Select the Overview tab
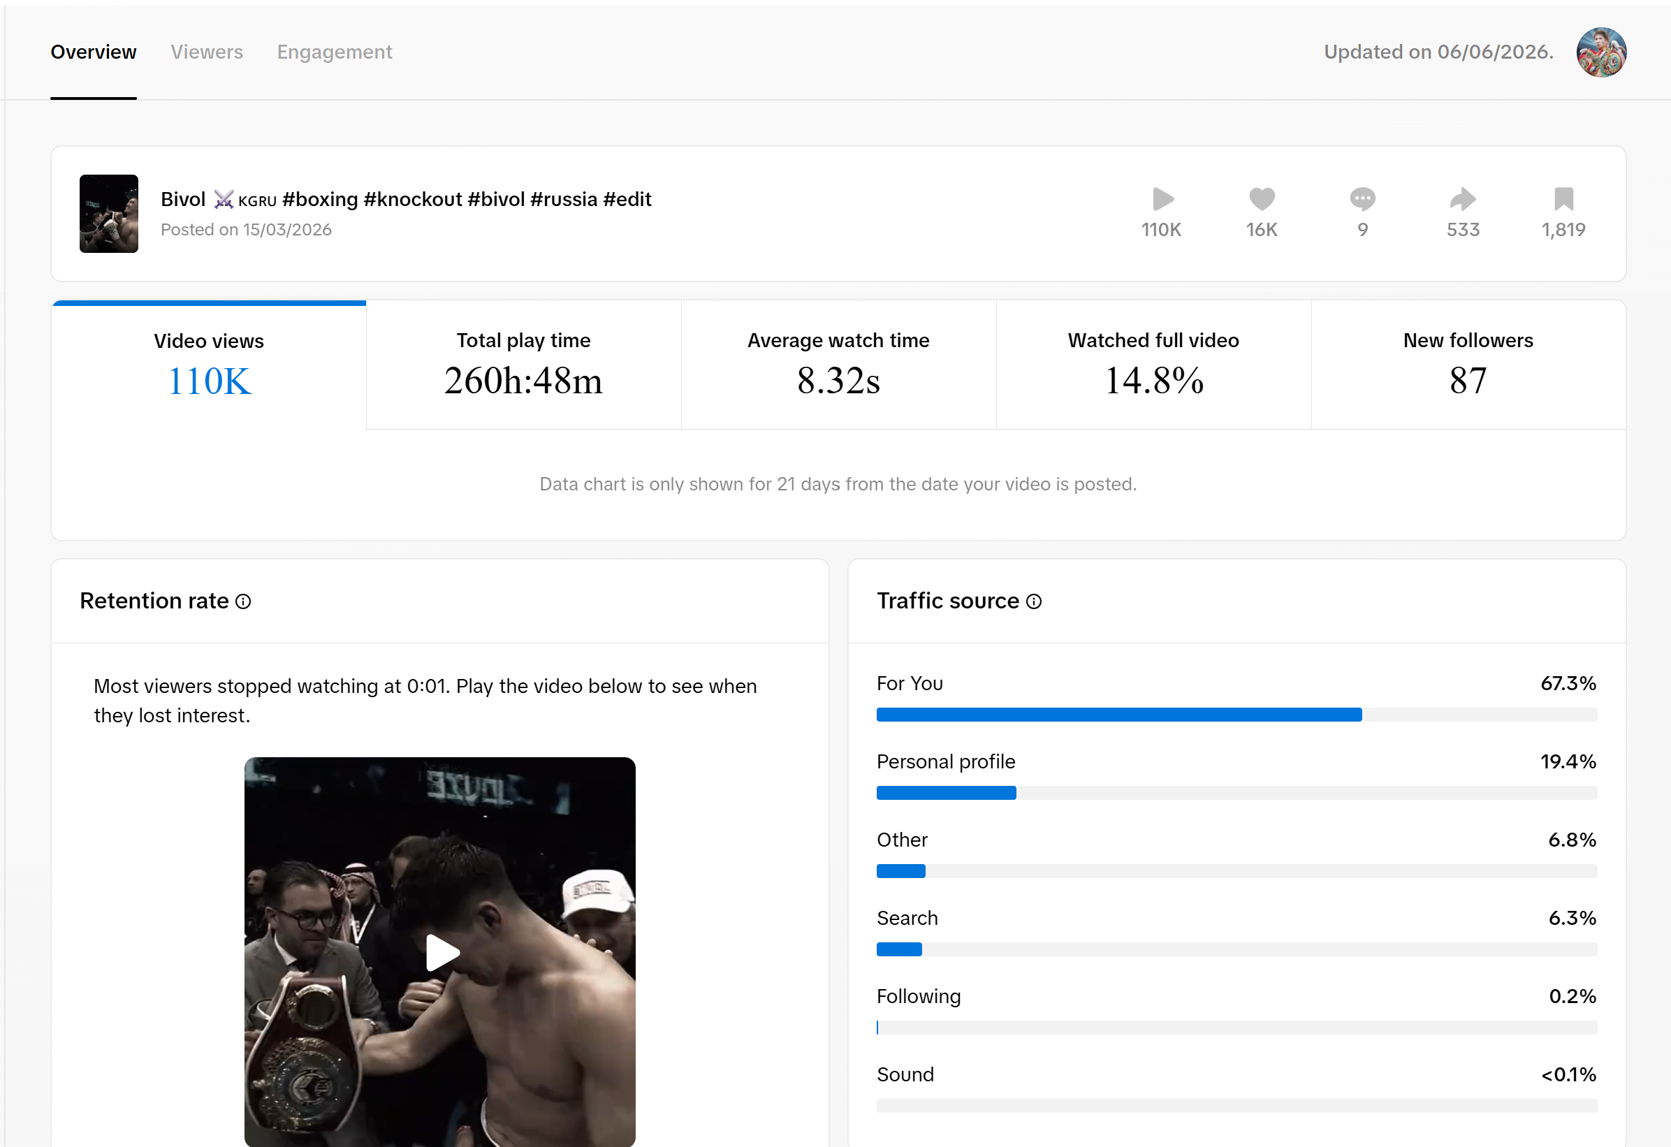This screenshot has width=1671, height=1147. click(x=94, y=52)
